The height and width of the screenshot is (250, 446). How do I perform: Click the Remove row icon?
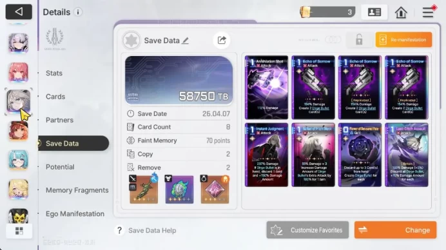coord(130,168)
